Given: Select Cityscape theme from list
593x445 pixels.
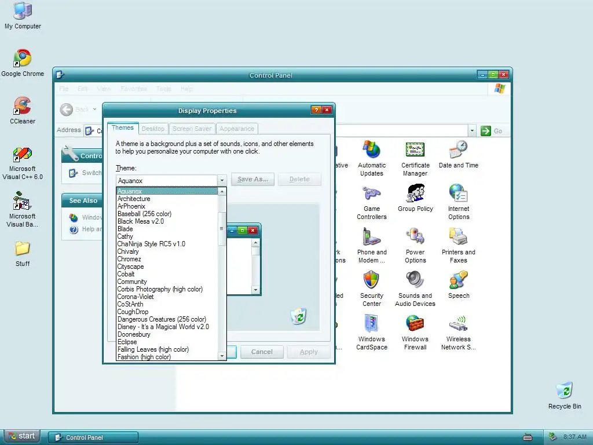Looking at the screenshot, I should coord(167,267).
